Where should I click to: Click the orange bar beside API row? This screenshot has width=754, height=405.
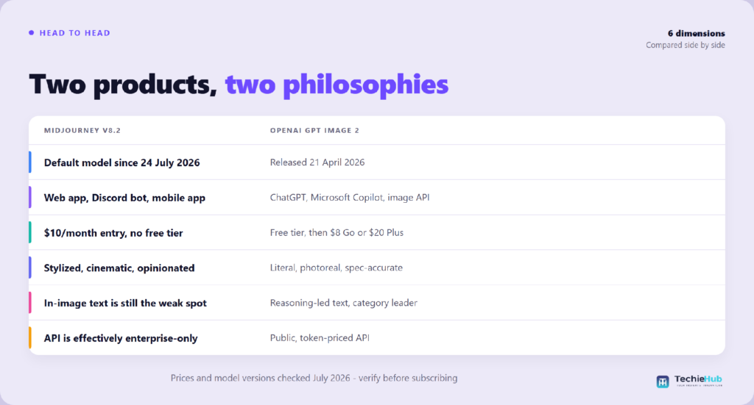click(x=30, y=338)
